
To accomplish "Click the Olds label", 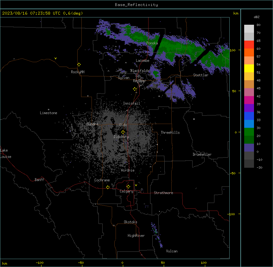I will click(x=123, y=125).
